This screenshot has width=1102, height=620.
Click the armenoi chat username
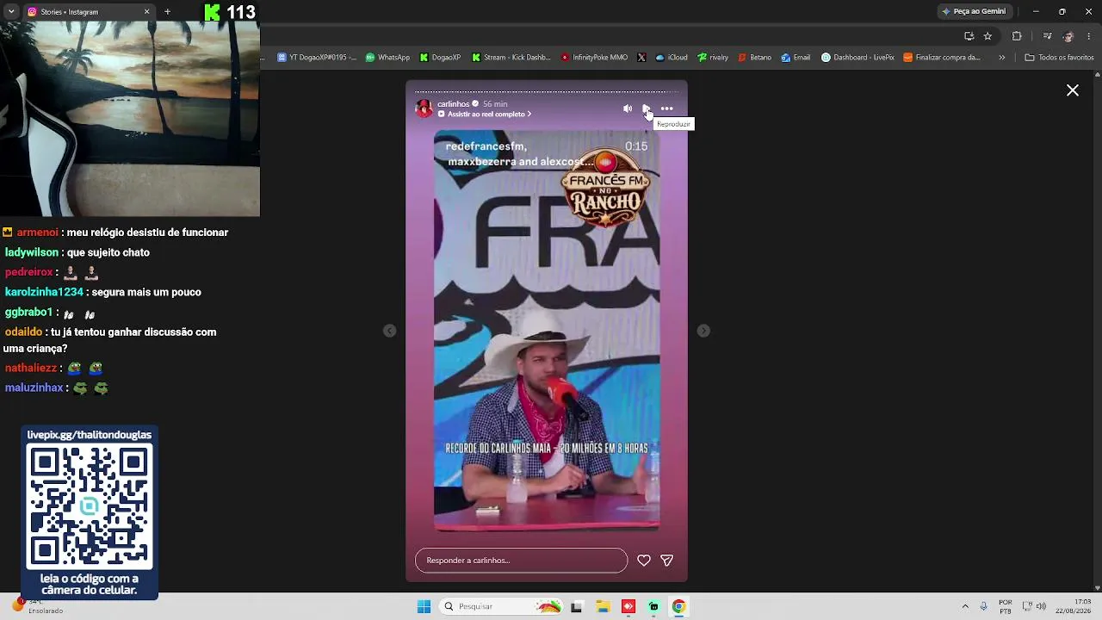pyautogui.click(x=37, y=232)
